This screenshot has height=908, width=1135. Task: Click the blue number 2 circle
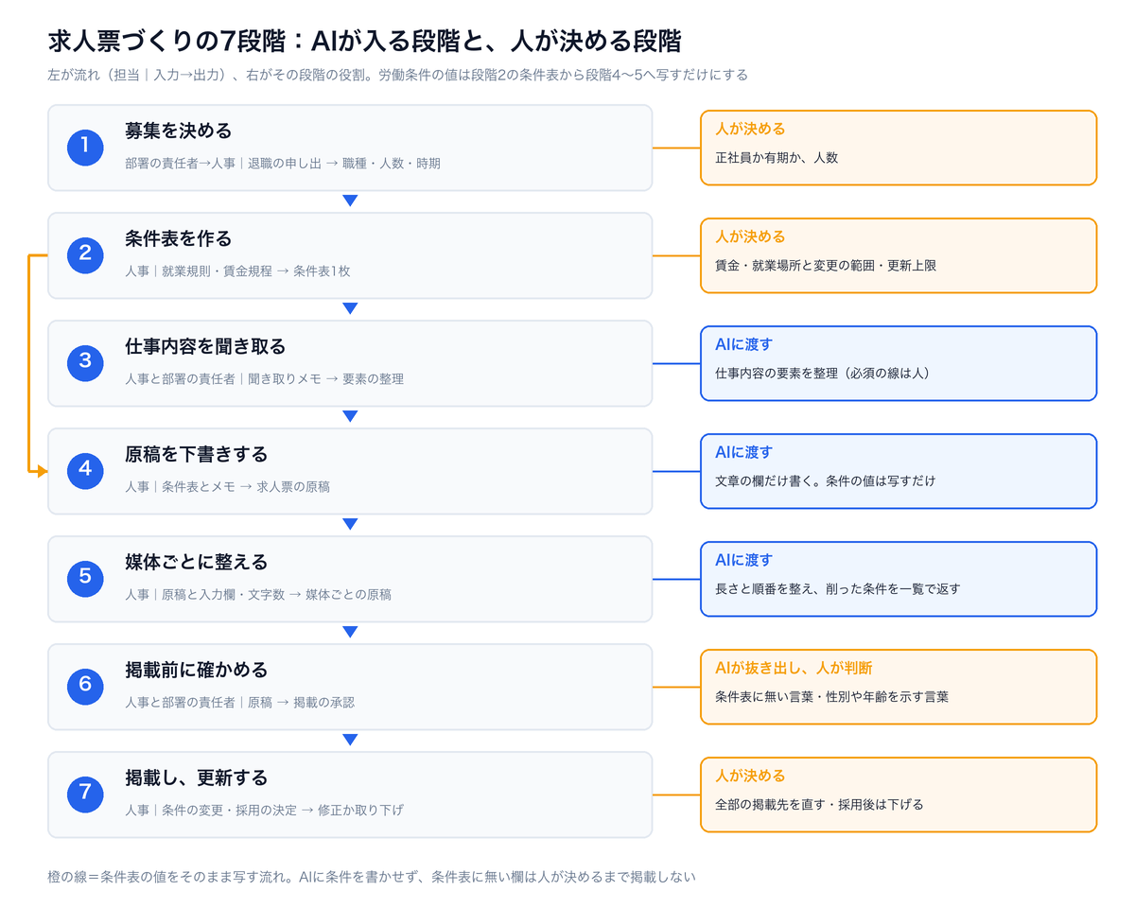(85, 254)
